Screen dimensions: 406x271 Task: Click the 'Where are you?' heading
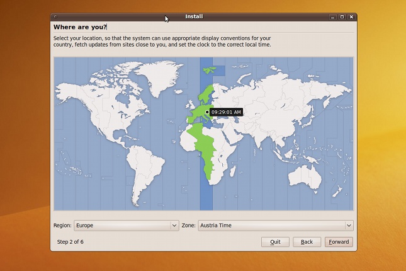(x=80, y=27)
